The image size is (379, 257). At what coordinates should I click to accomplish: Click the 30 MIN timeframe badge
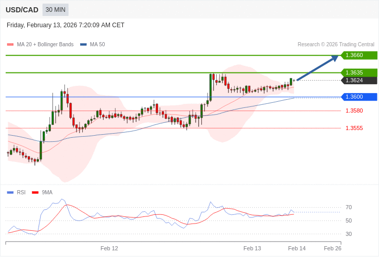[55, 10]
